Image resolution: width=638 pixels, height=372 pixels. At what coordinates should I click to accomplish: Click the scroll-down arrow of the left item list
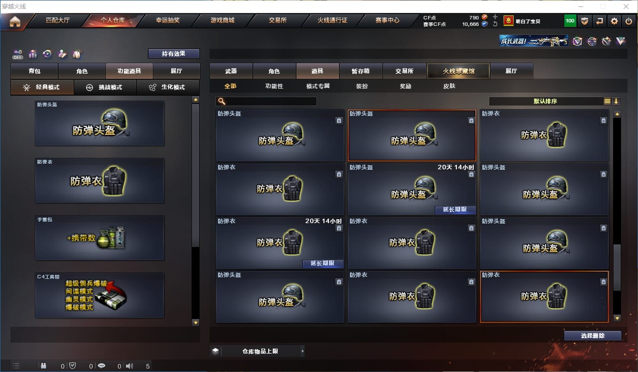(x=196, y=323)
